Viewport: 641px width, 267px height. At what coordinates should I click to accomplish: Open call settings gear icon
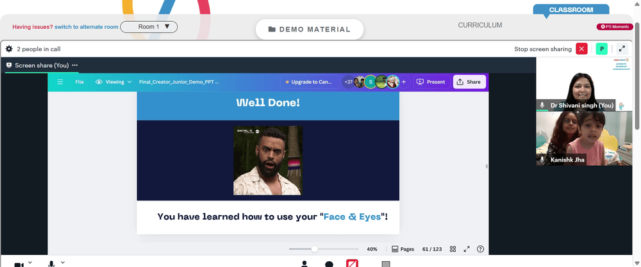tap(9, 49)
